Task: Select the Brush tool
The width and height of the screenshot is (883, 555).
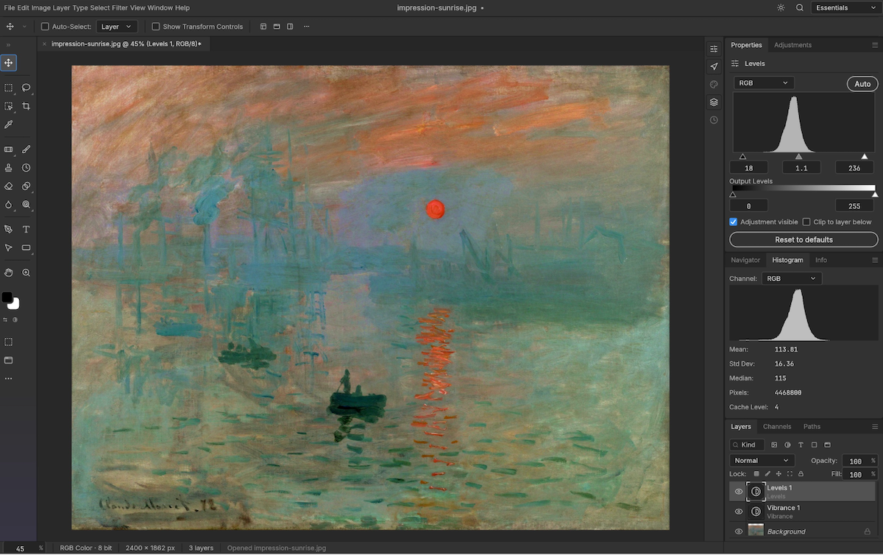Action: [26, 149]
